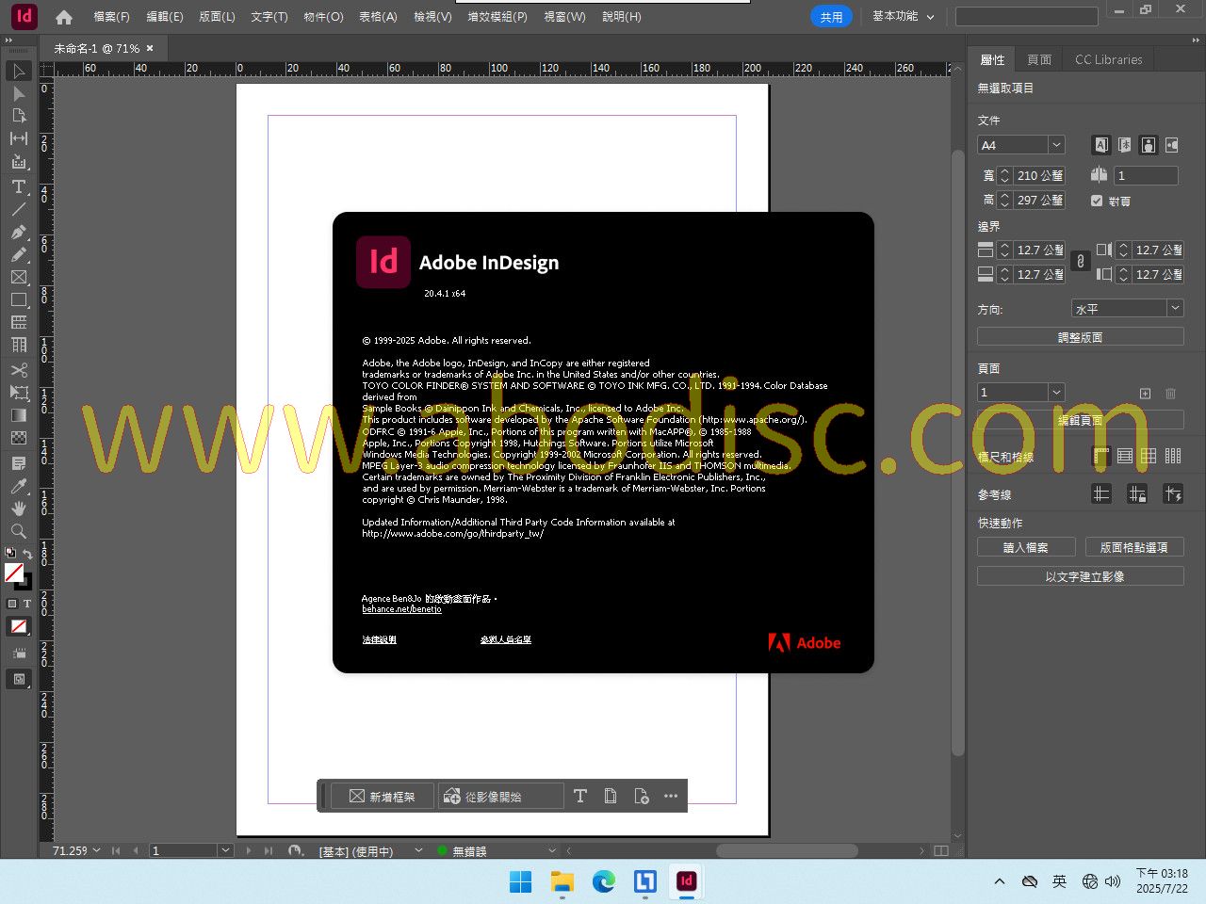Click the smart guides icon

click(x=1173, y=493)
